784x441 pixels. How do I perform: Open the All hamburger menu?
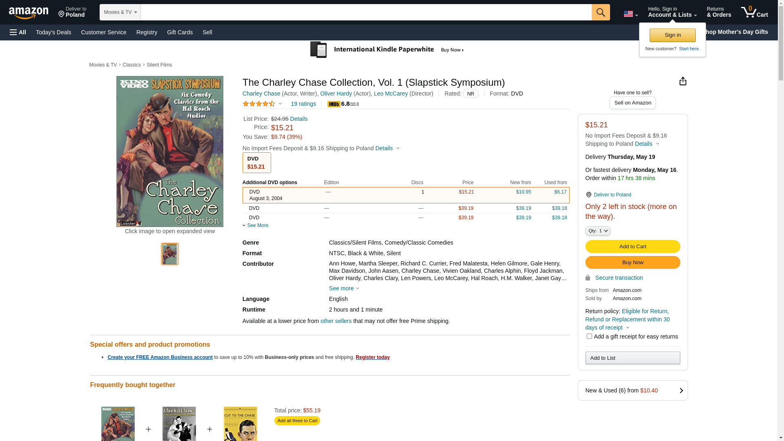click(x=18, y=32)
